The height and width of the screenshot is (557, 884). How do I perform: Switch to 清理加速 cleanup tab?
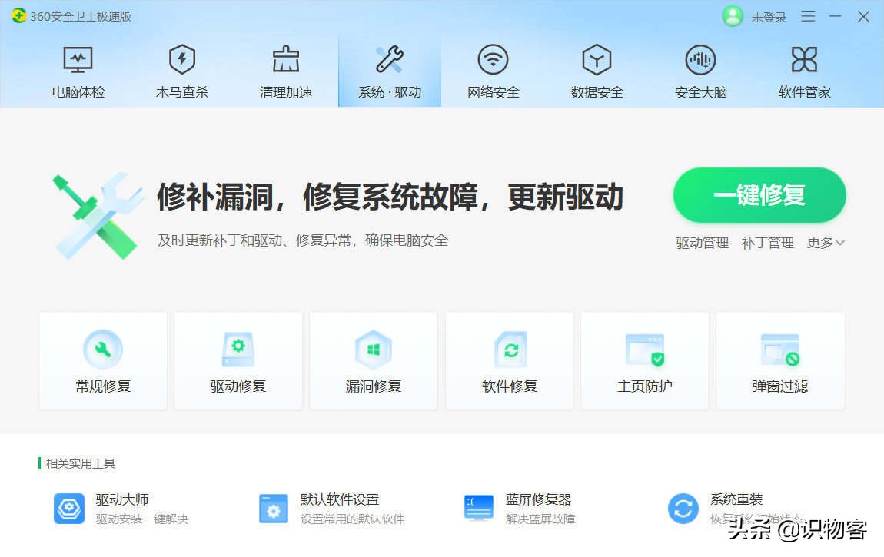pyautogui.click(x=286, y=69)
